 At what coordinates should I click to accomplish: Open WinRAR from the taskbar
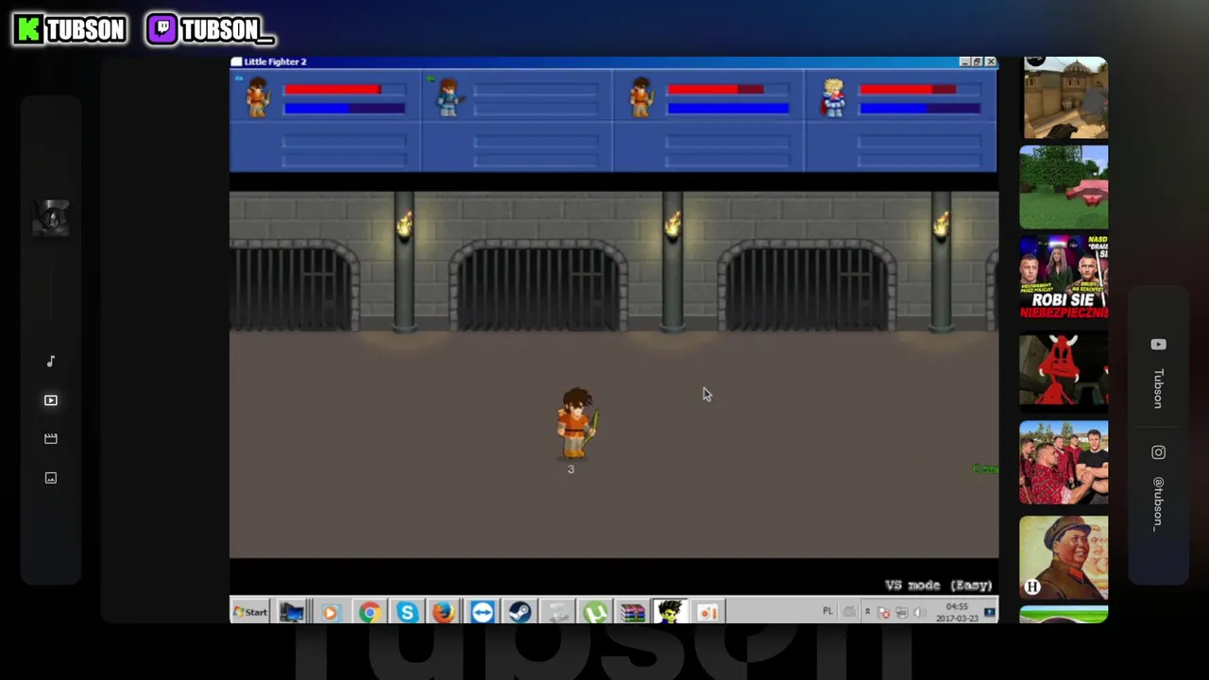click(x=632, y=613)
